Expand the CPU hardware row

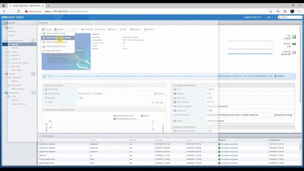coord(172,89)
